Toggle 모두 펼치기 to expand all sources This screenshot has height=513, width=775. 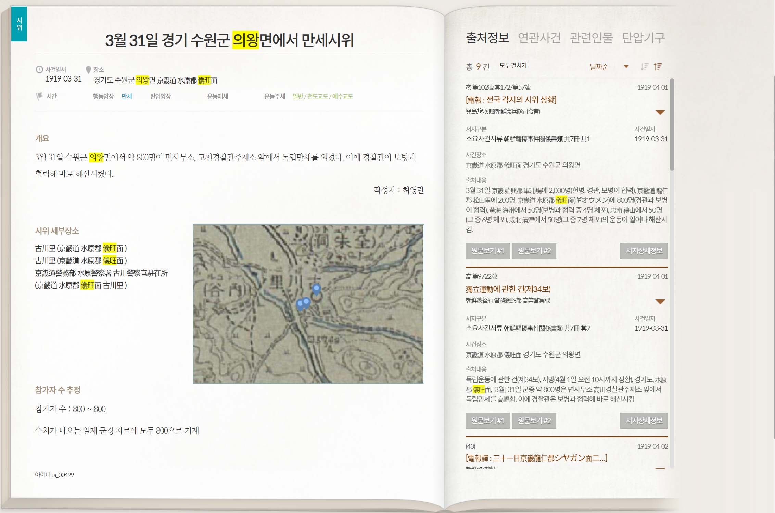pyautogui.click(x=513, y=66)
